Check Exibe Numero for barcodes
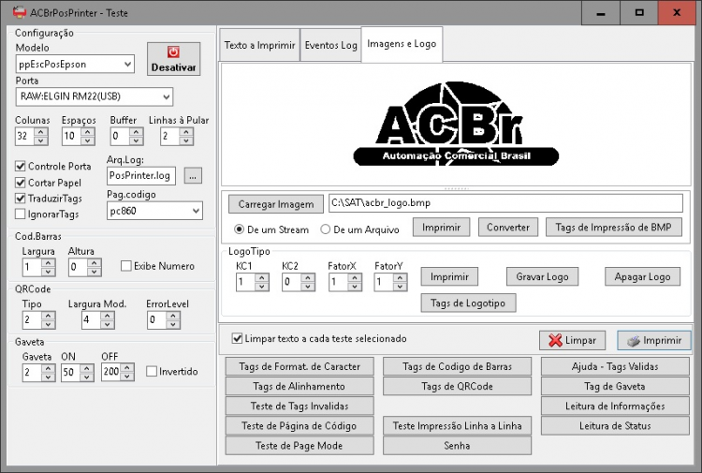702x473 pixels. tap(125, 266)
